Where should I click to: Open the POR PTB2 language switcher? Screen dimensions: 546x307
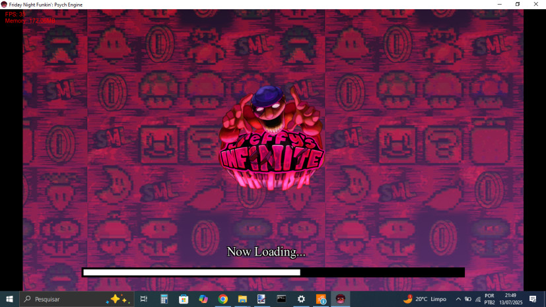click(489, 299)
